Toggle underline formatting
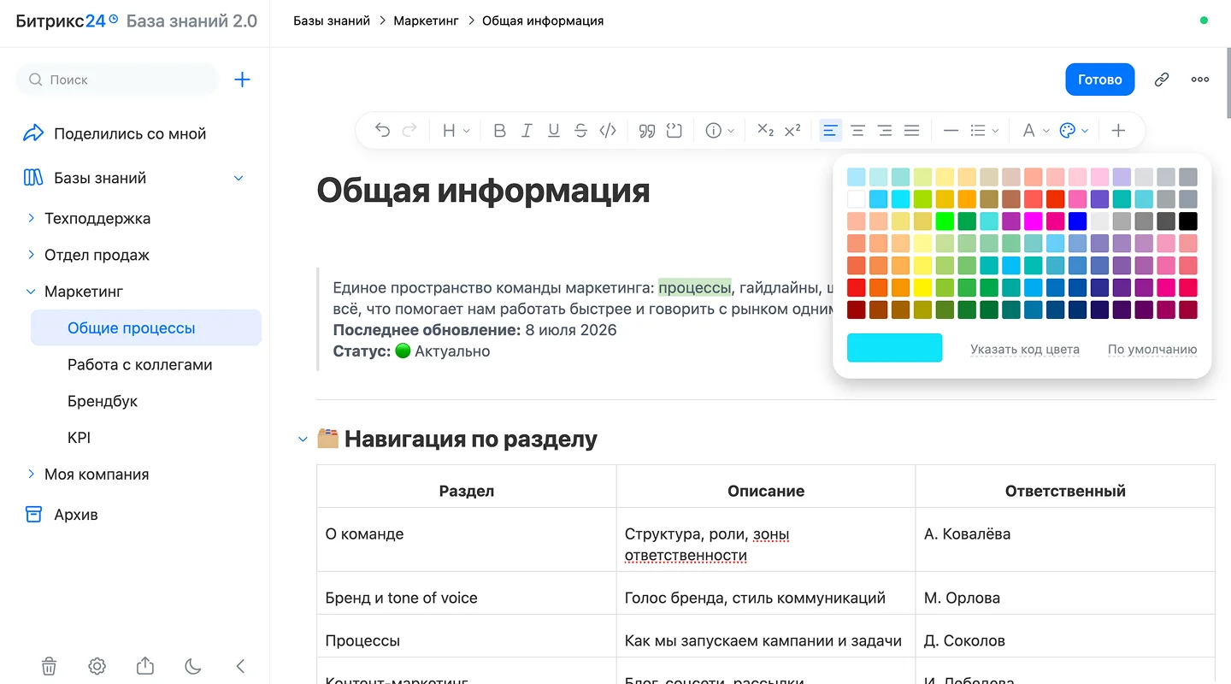This screenshot has width=1231, height=684. coord(554,131)
